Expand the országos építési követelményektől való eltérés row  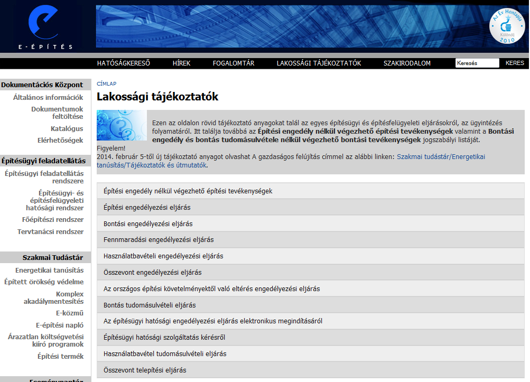pos(310,288)
